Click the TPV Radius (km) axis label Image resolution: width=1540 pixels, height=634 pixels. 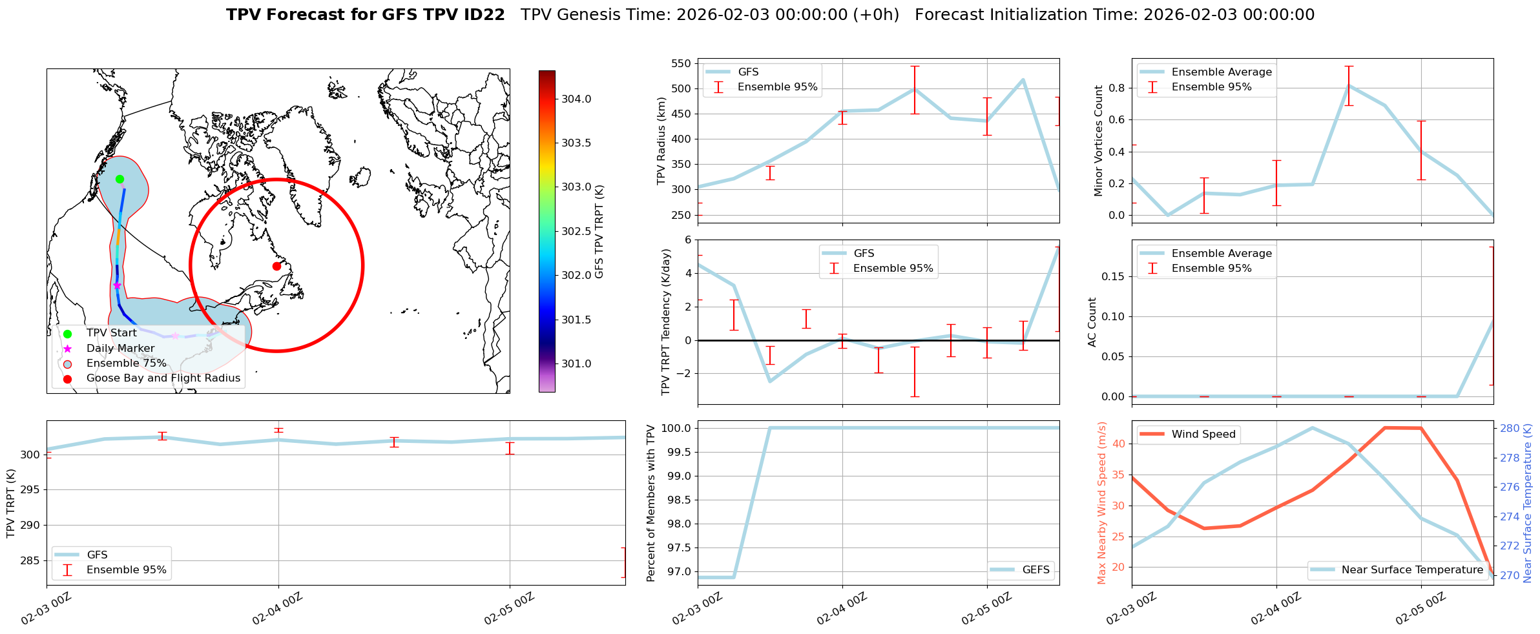pyautogui.click(x=661, y=141)
